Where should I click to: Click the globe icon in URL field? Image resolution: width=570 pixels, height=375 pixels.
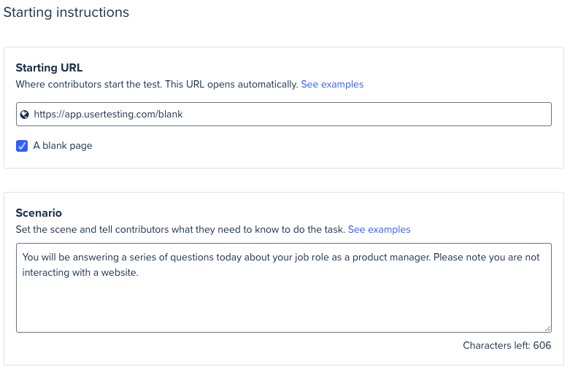pos(24,115)
